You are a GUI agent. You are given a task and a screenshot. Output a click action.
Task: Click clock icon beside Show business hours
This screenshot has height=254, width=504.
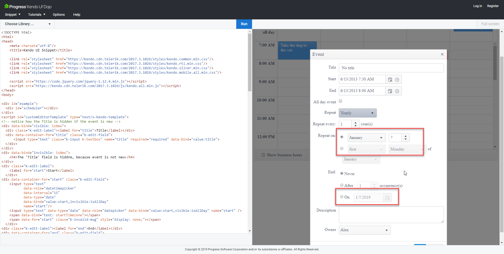click(263, 155)
